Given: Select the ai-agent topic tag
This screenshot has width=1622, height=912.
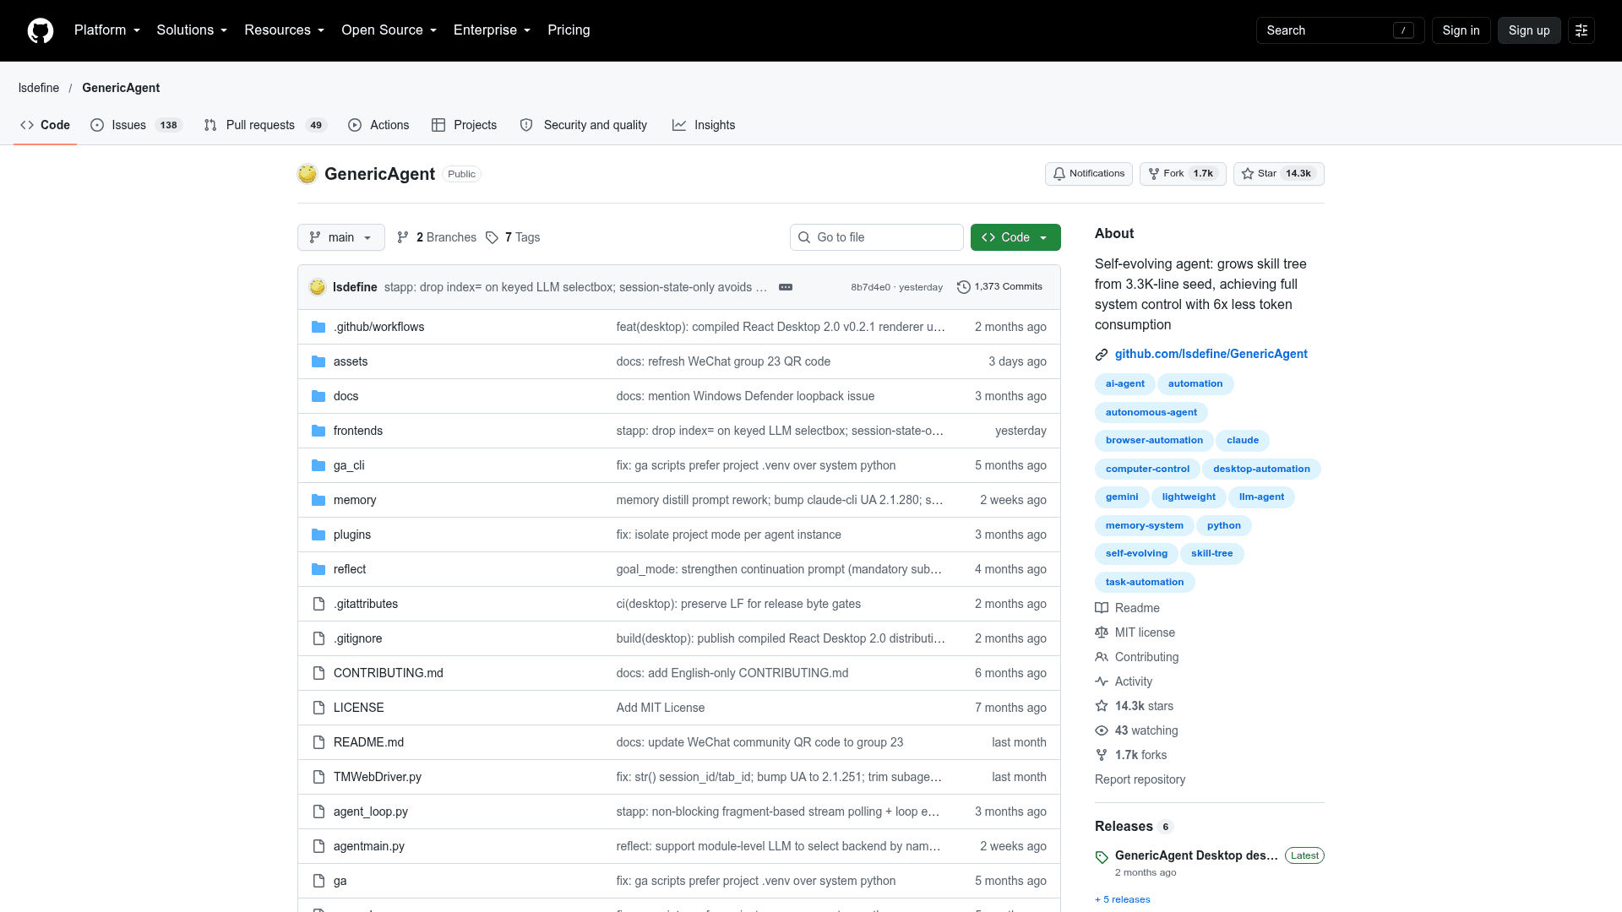Looking at the screenshot, I should click(1124, 384).
